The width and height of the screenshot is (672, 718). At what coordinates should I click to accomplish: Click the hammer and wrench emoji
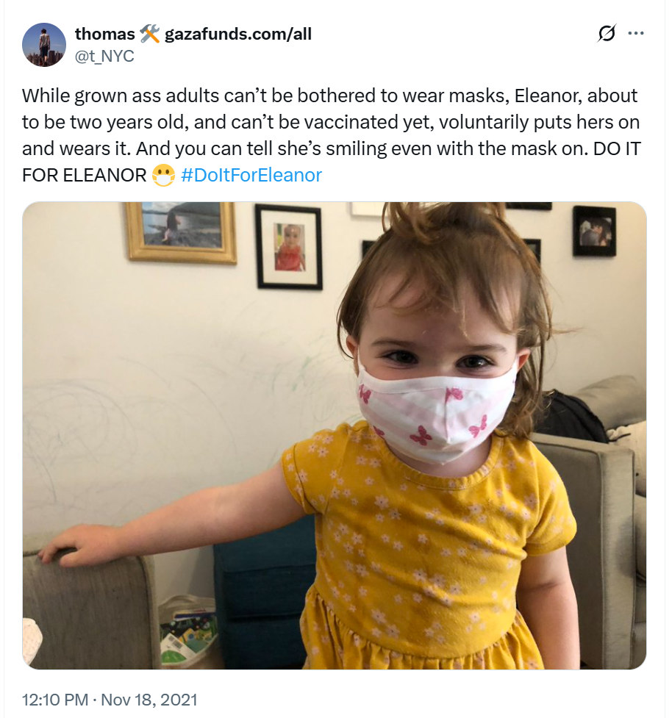(x=149, y=34)
